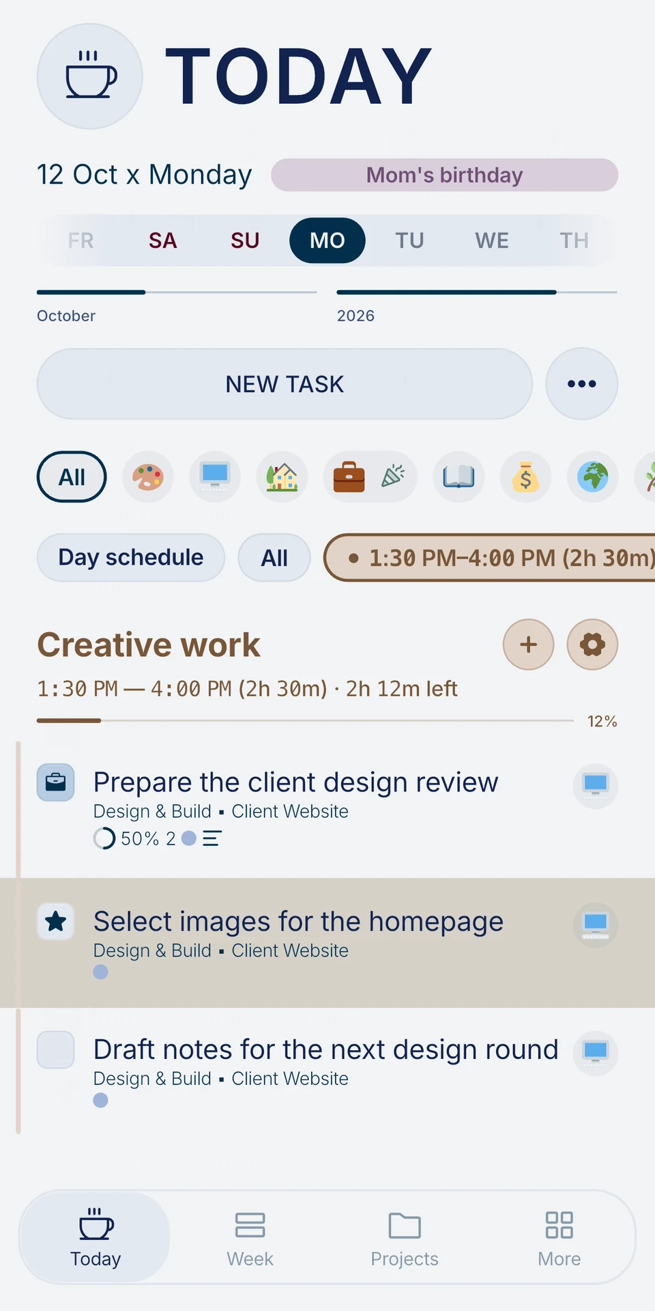655x1311 pixels.
Task: Click the October month progress bar
Action: click(177, 292)
